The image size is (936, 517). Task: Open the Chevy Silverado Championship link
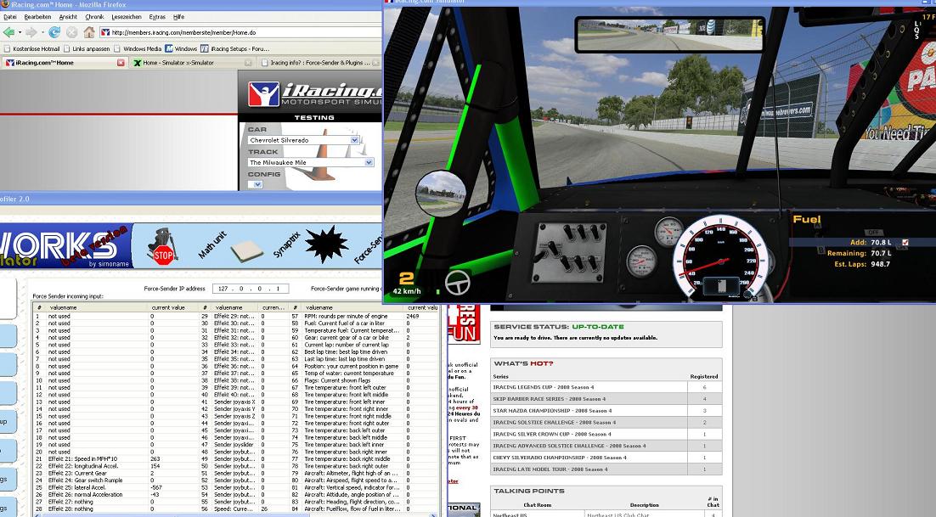click(560, 458)
